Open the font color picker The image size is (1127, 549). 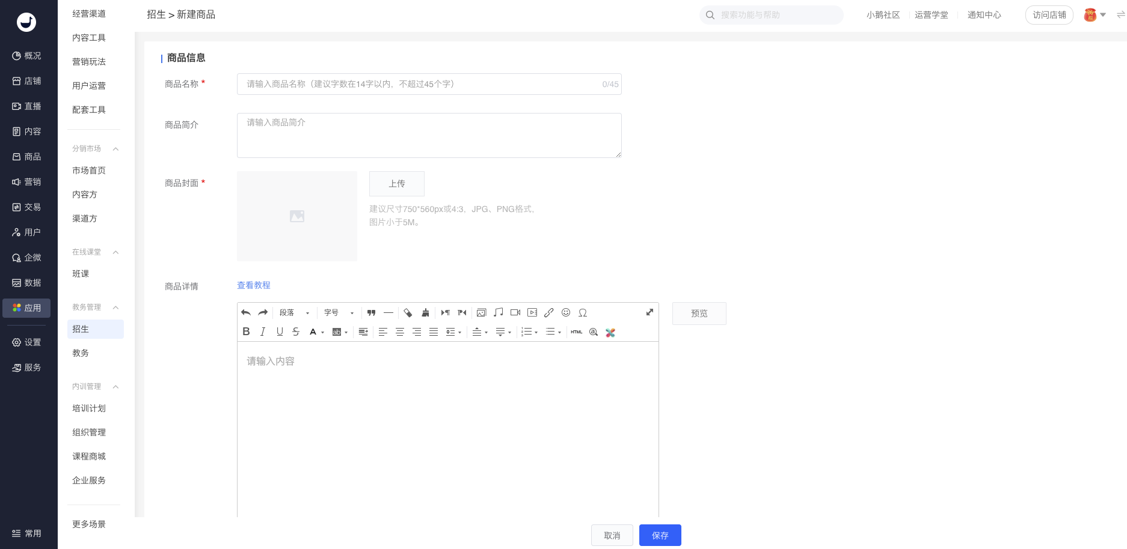[x=316, y=332]
